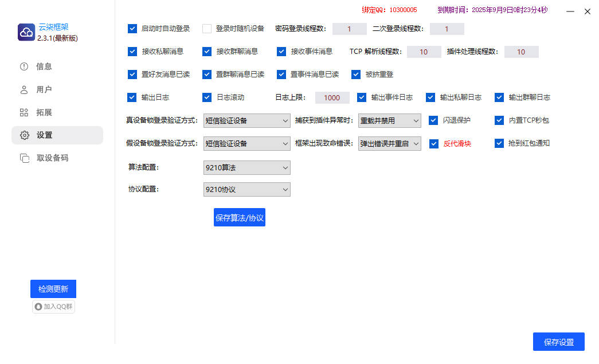Open the 真设备锁登录验证方式 dropdown

(x=247, y=120)
